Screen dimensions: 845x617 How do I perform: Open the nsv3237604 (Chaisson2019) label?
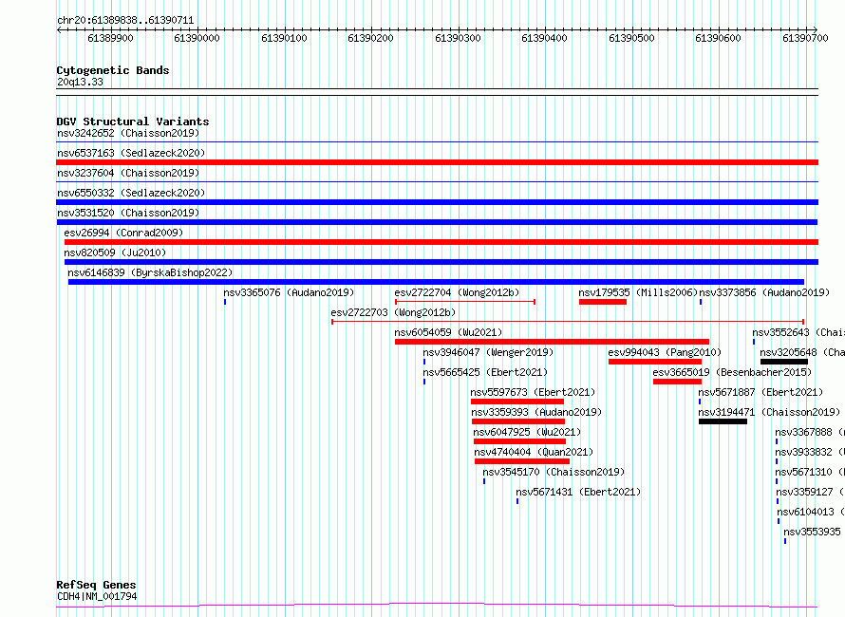point(128,173)
